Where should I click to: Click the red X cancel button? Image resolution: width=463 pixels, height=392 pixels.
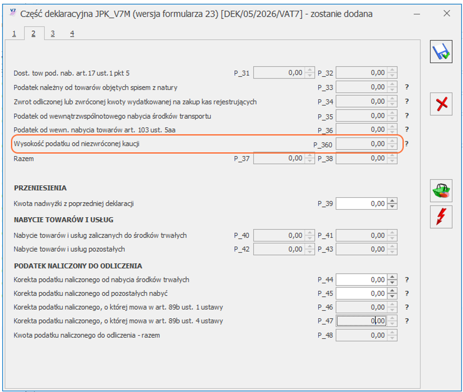pos(441,104)
